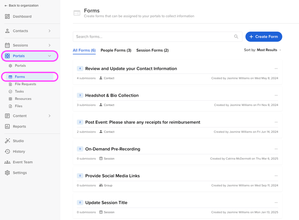Open File Requests in Portals submenu
Viewport: 299px width, 220px height.
tap(25, 84)
